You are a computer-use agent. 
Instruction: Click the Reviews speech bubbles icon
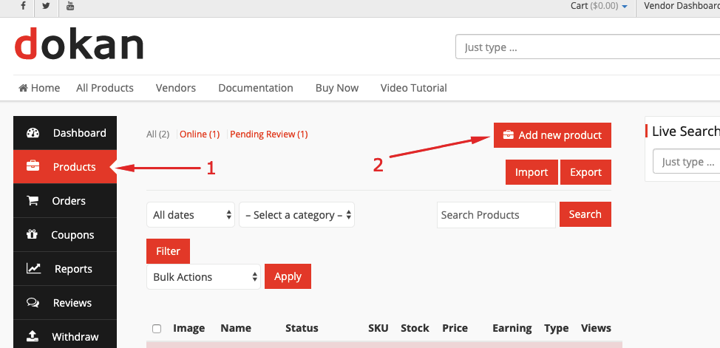point(33,302)
